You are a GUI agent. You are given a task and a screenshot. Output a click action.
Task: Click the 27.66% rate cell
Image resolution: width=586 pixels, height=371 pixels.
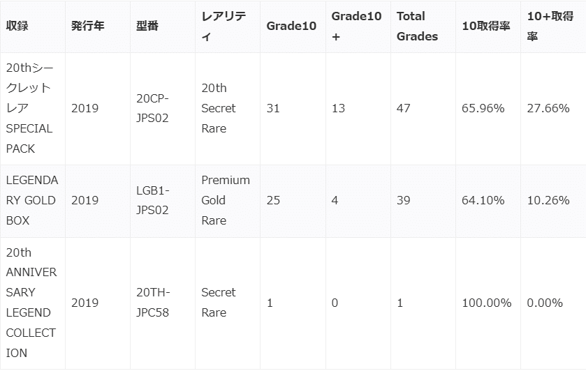tap(548, 108)
